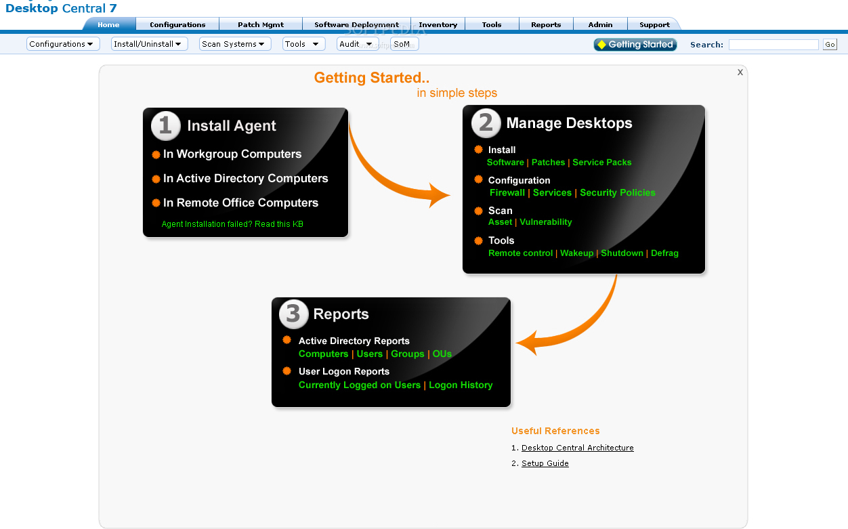Open the Defrag tool link
Screen dimensions: 848x529
tap(664, 253)
